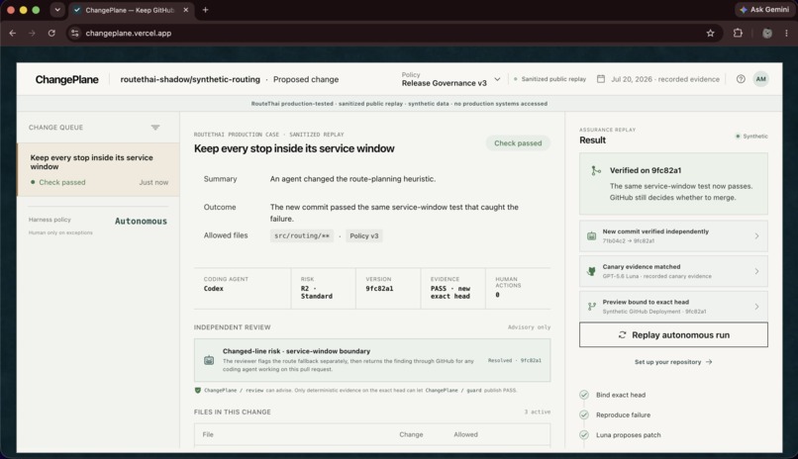This screenshot has width=798, height=459.
Task: Open the Chrome profile avatar
Action: [767, 33]
